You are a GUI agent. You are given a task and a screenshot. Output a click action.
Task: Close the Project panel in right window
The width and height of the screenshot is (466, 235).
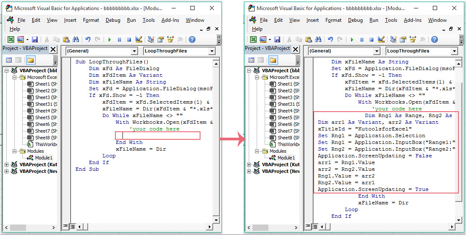[296, 49]
